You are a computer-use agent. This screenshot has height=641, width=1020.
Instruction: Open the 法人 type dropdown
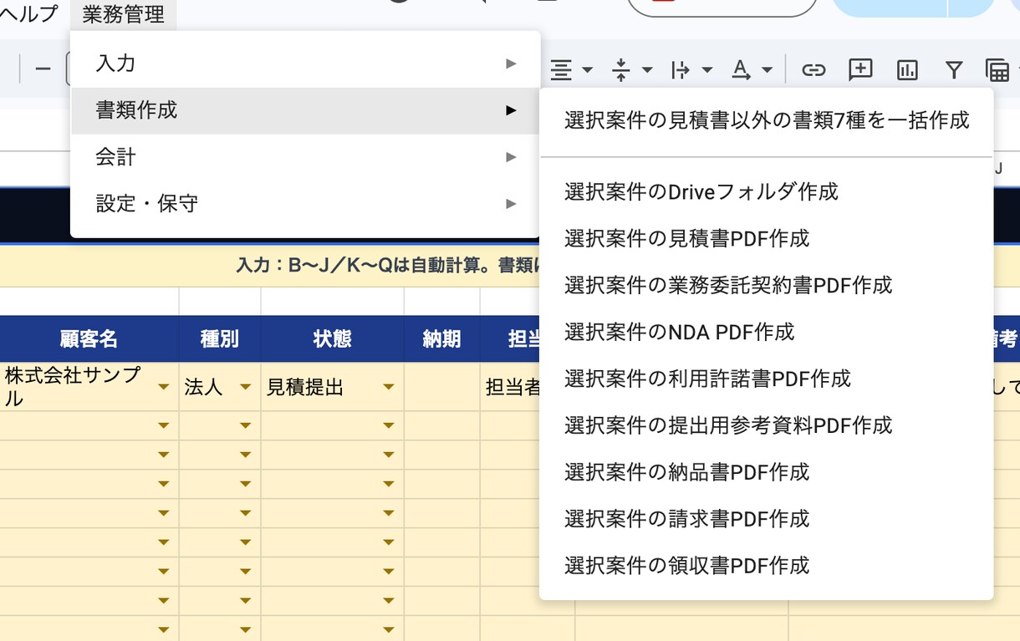click(x=245, y=387)
